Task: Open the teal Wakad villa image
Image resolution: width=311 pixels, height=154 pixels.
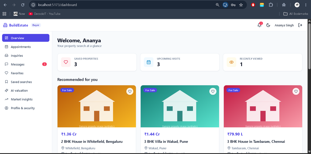Action: 180,106
